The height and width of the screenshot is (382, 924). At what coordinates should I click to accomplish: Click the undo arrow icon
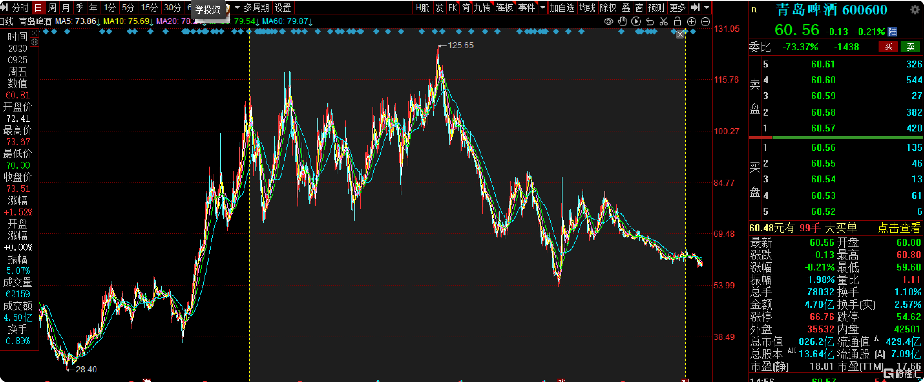click(650, 22)
